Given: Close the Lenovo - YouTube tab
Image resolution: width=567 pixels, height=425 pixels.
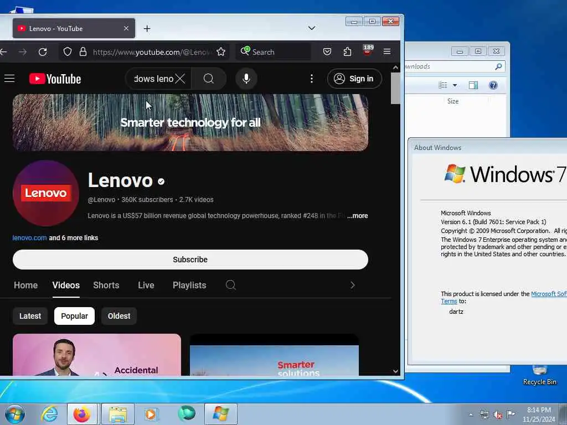Looking at the screenshot, I should tap(126, 28).
